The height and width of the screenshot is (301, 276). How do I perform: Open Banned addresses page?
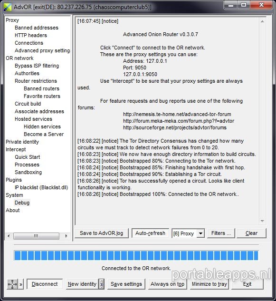(x=37, y=28)
